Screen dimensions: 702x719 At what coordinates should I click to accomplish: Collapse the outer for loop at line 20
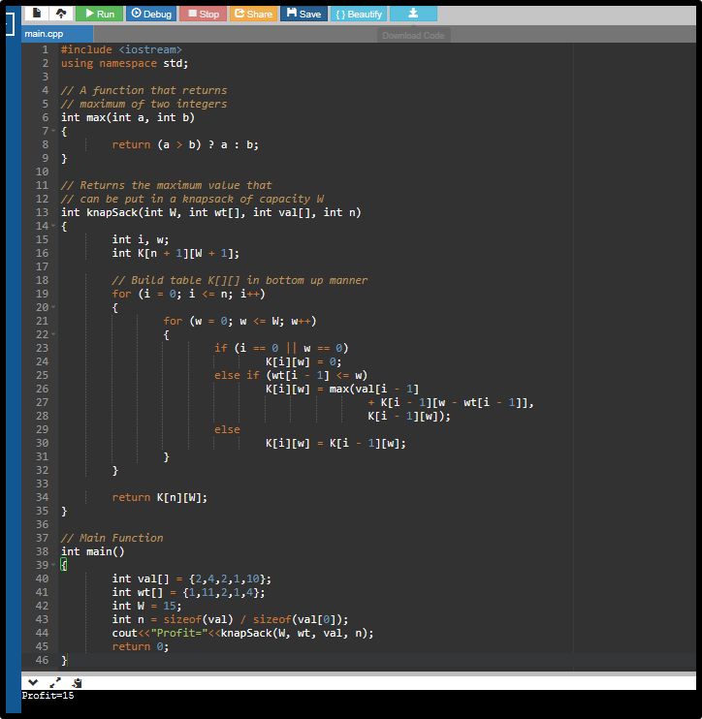click(53, 307)
